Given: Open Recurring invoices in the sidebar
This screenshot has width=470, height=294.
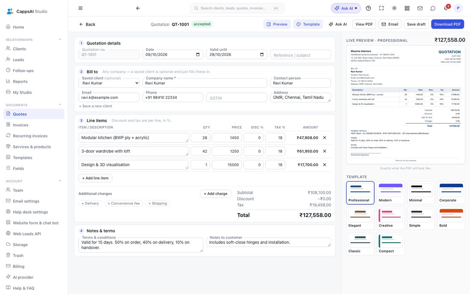Looking at the screenshot, I should coord(34,136).
